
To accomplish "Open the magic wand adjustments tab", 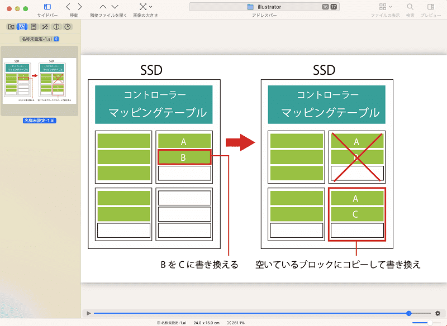I will 45,27.
